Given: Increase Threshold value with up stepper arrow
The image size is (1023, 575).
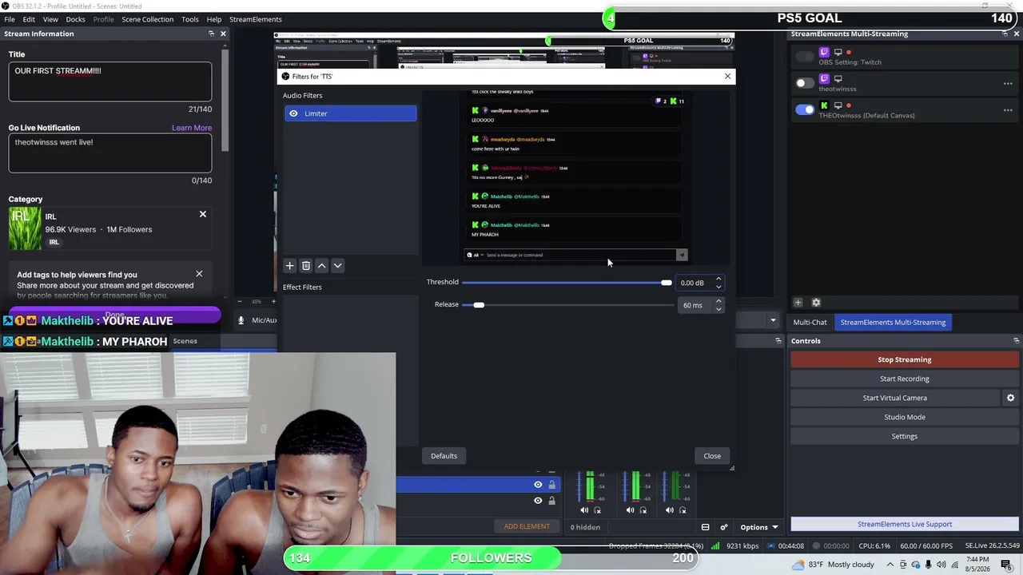Looking at the screenshot, I should click(x=718, y=280).
